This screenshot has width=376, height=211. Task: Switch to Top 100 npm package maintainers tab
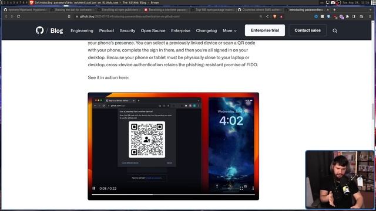213,10
